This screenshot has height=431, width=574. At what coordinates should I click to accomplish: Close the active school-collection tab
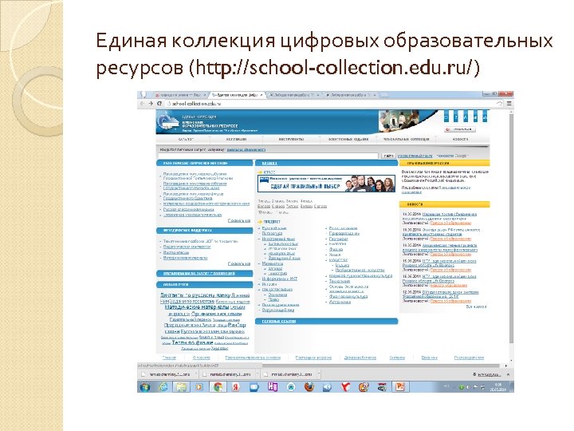pos(261,95)
